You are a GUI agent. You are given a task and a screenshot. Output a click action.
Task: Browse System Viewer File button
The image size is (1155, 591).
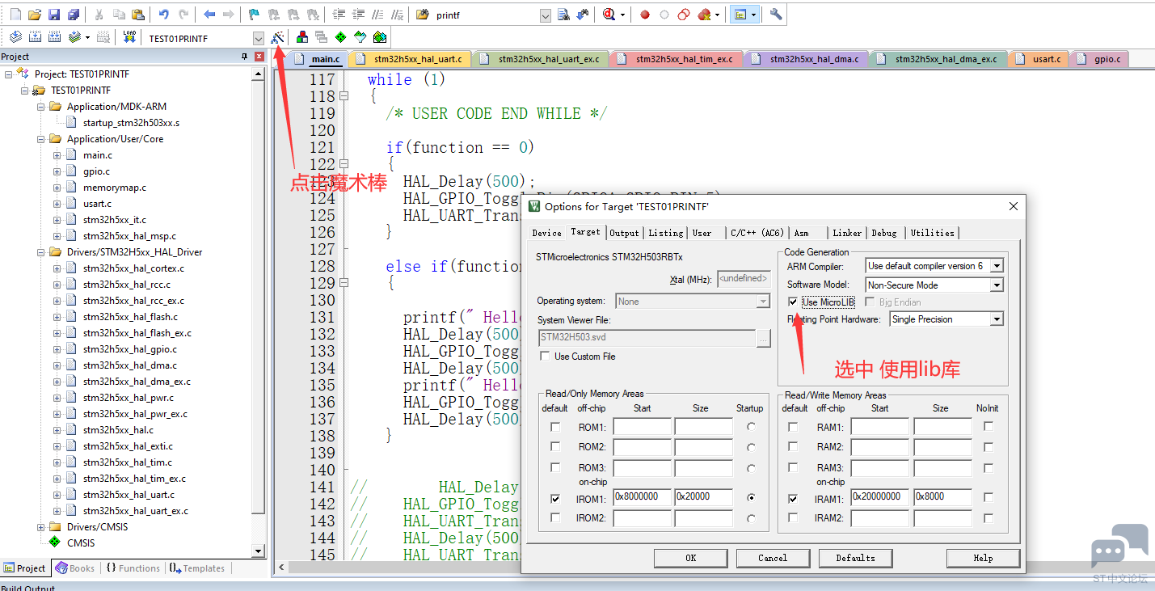coord(763,339)
